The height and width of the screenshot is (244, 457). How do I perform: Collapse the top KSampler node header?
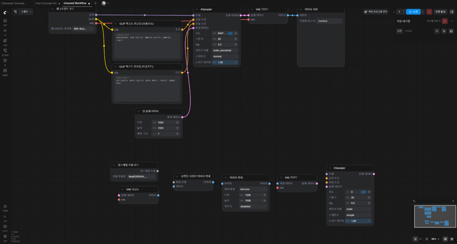coord(197,10)
